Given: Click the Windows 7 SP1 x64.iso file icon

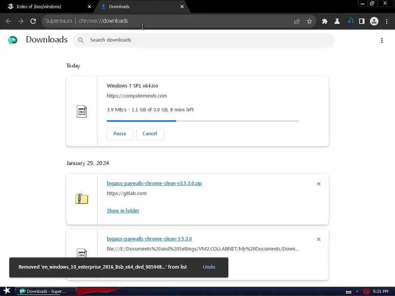Looking at the screenshot, I should click(82, 111).
